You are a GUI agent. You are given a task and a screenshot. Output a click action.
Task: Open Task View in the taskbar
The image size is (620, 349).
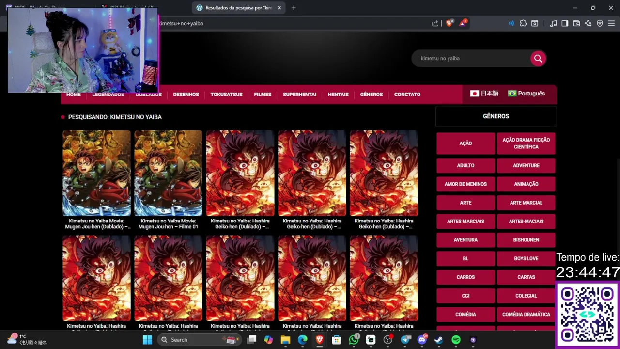coord(251,340)
